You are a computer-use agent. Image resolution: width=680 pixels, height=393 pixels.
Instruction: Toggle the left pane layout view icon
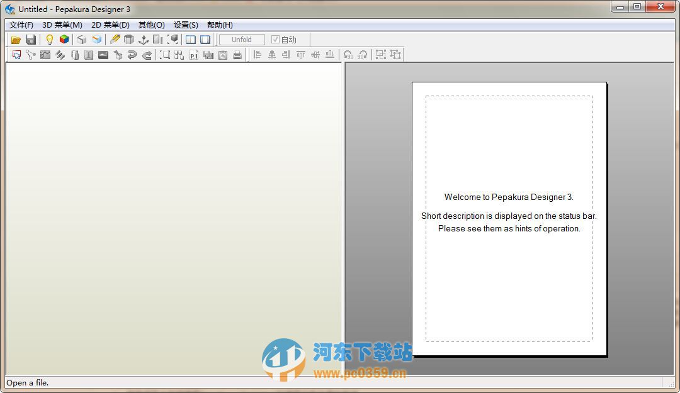190,39
